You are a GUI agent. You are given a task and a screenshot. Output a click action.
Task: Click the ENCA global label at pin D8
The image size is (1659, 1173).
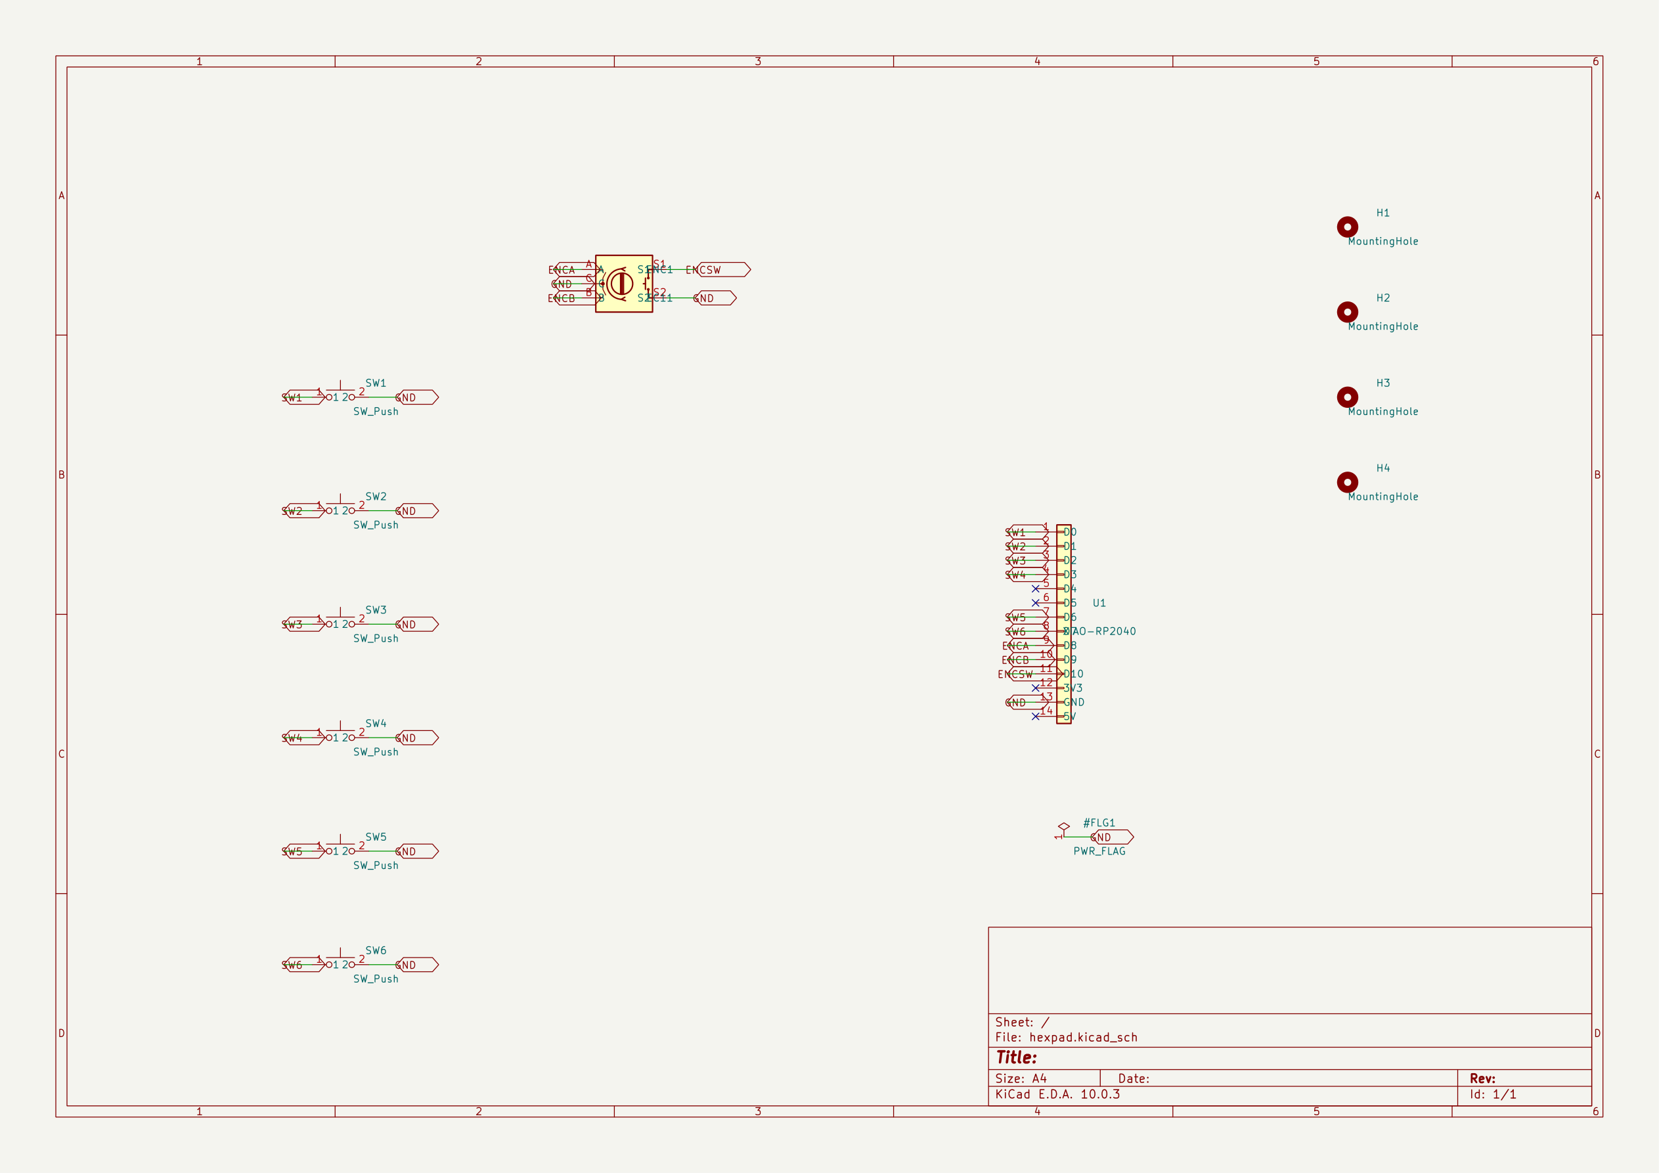click(1029, 646)
